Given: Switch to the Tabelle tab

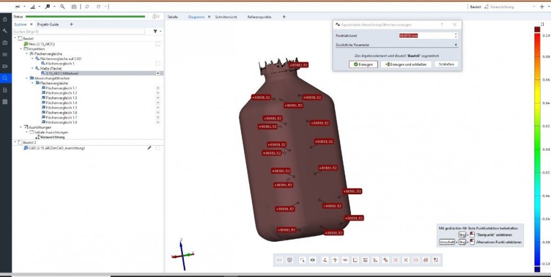Looking at the screenshot, I should (x=173, y=17).
